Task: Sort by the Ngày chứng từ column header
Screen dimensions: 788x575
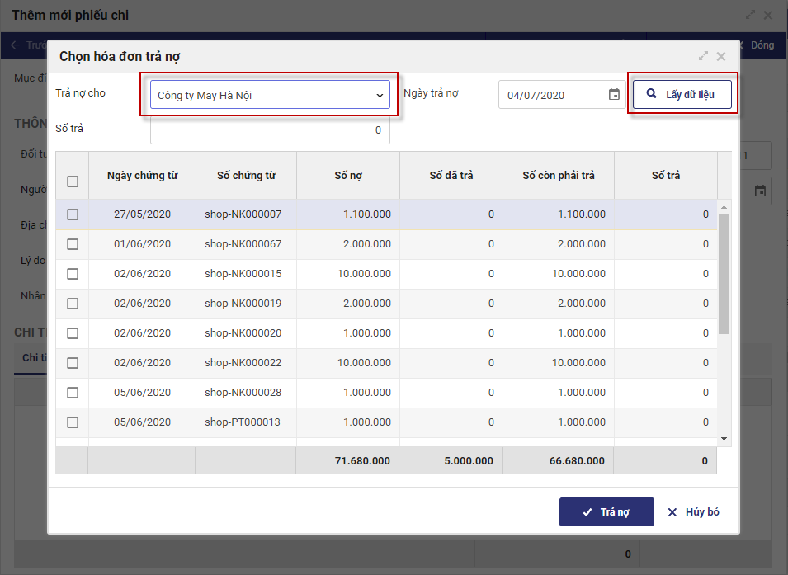Action: tap(142, 175)
